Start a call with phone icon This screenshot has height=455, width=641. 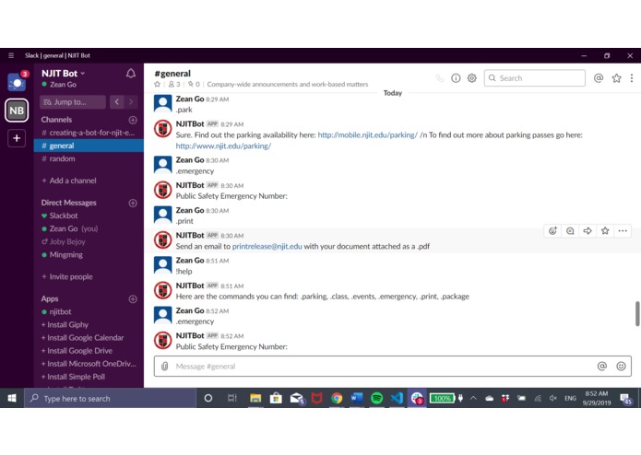439,78
